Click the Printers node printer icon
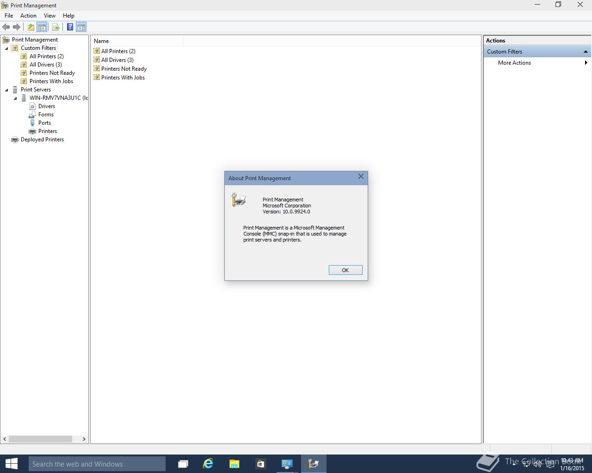Screen dimensions: 592x473 coord(32,131)
